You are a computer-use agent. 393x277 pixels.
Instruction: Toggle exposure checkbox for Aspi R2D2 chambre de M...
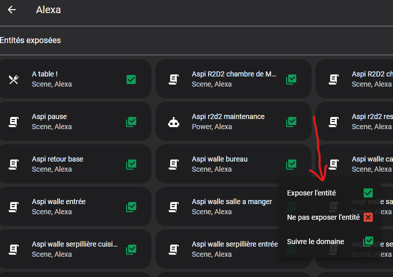tap(291, 80)
